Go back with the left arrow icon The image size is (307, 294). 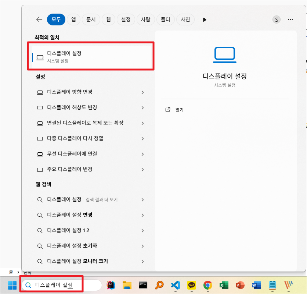coord(39,20)
